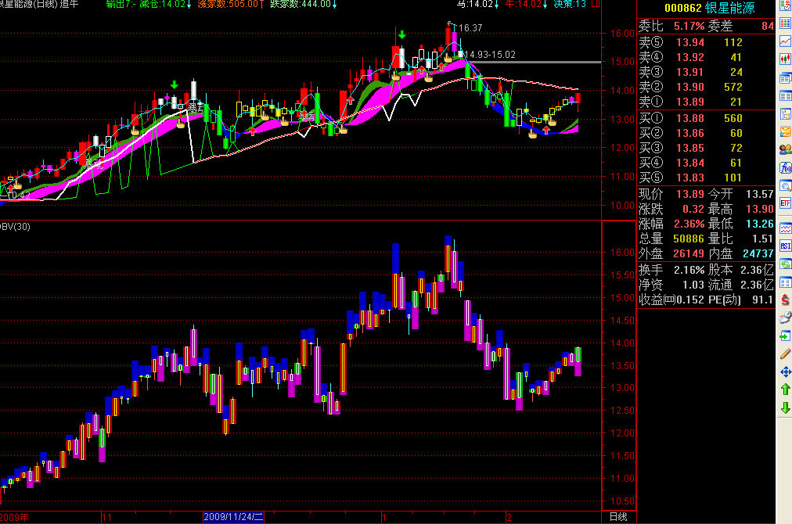Viewport: 792px width, 524px height.
Task: Click the red S dollar icon
Action: (x=785, y=300)
